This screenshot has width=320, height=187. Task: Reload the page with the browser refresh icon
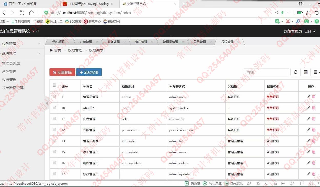pyautogui.click(x=22, y=13)
